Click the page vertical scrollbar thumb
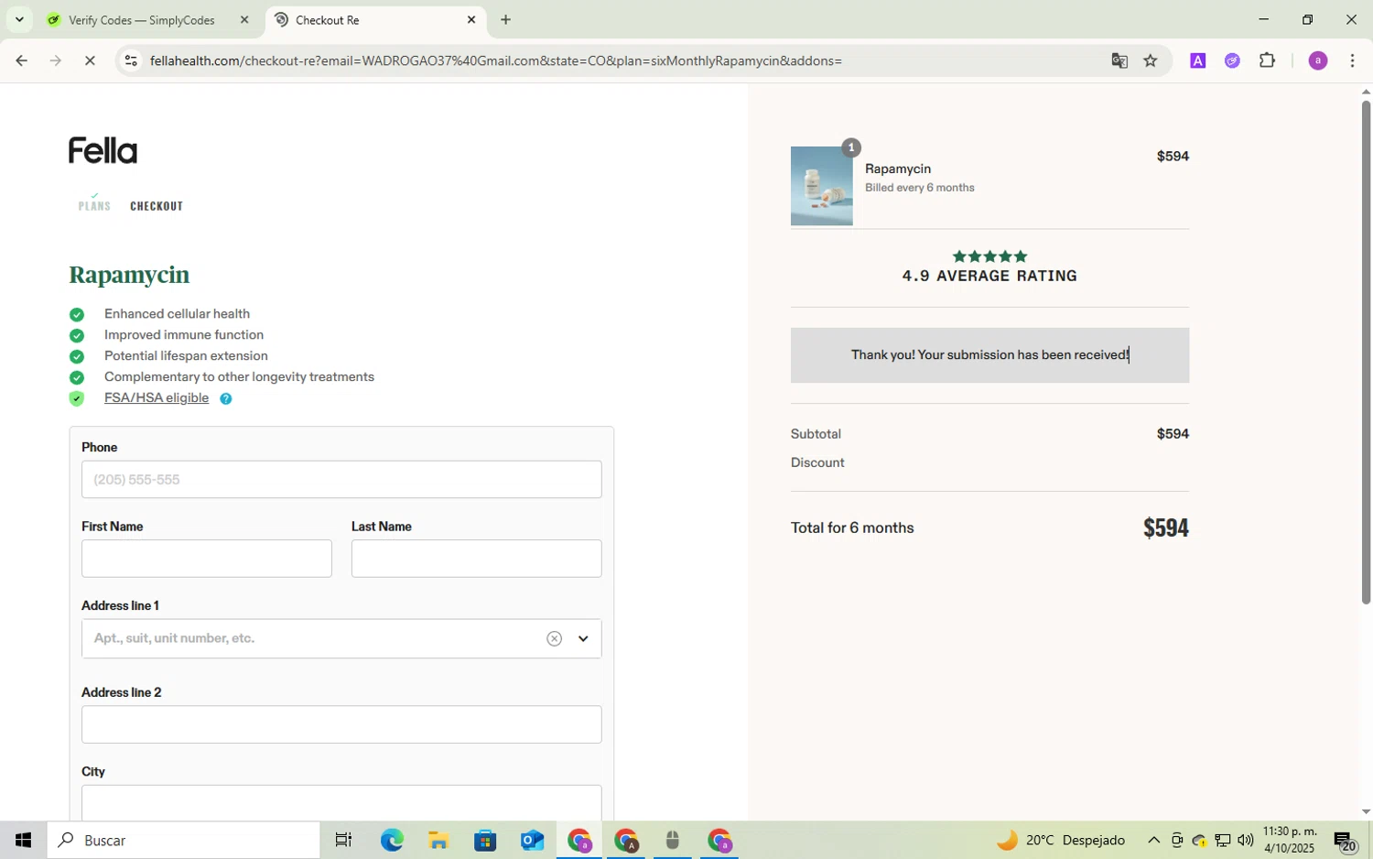 (x=1366, y=352)
